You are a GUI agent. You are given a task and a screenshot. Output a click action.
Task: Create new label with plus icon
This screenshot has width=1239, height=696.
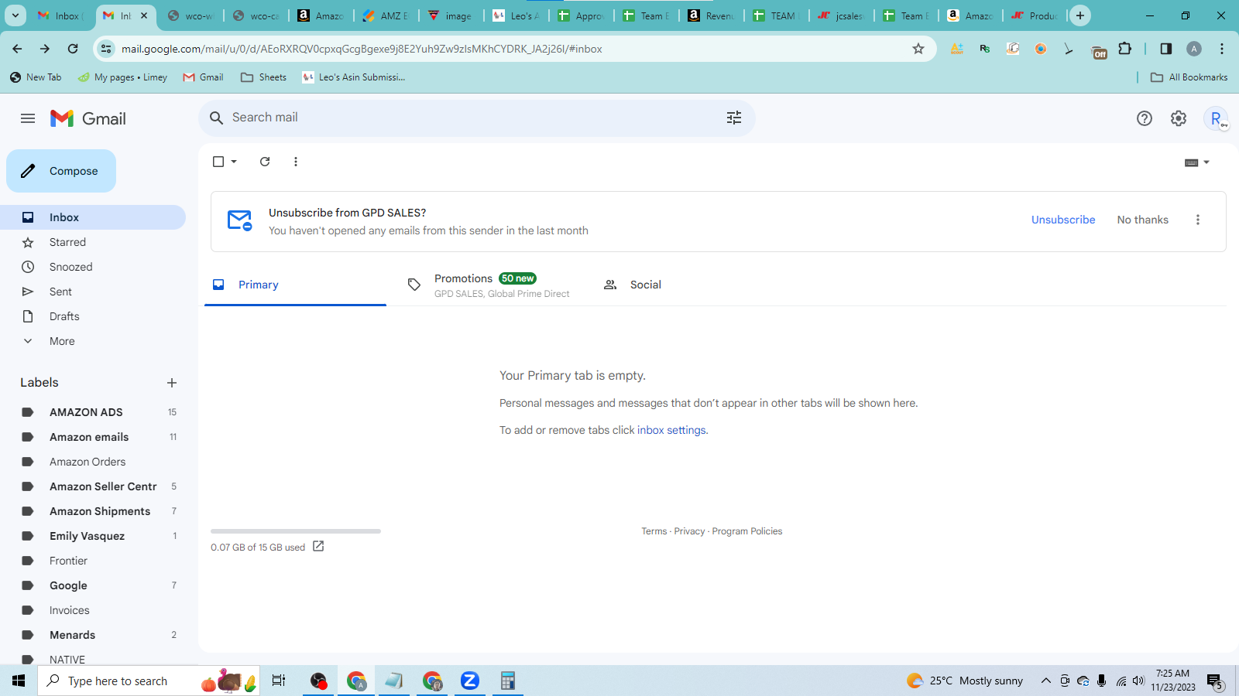click(x=172, y=383)
